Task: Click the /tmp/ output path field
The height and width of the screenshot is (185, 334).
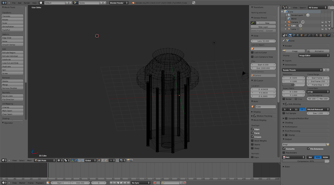Action: (x=304, y=145)
